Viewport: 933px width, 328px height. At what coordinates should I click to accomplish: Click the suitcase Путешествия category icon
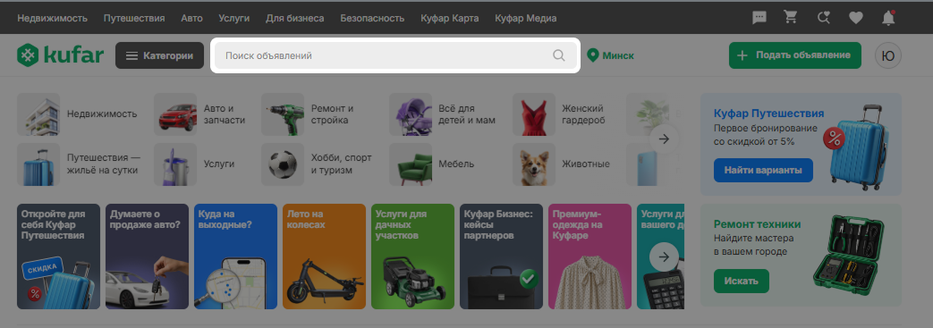coord(38,164)
